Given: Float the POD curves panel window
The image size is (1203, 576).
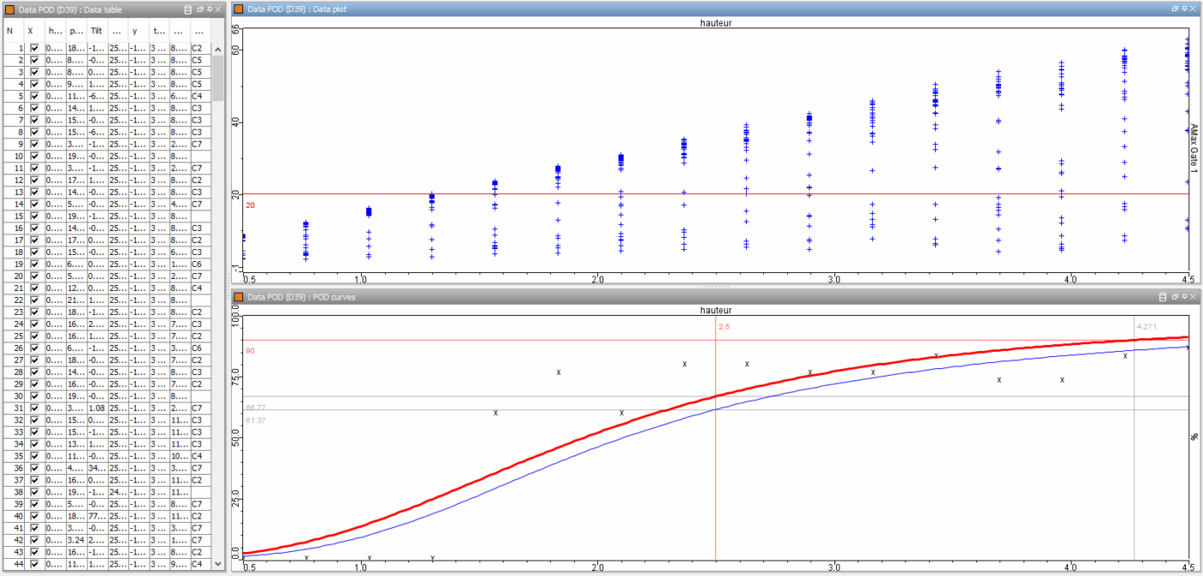Looking at the screenshot, I should point(1175,296).
